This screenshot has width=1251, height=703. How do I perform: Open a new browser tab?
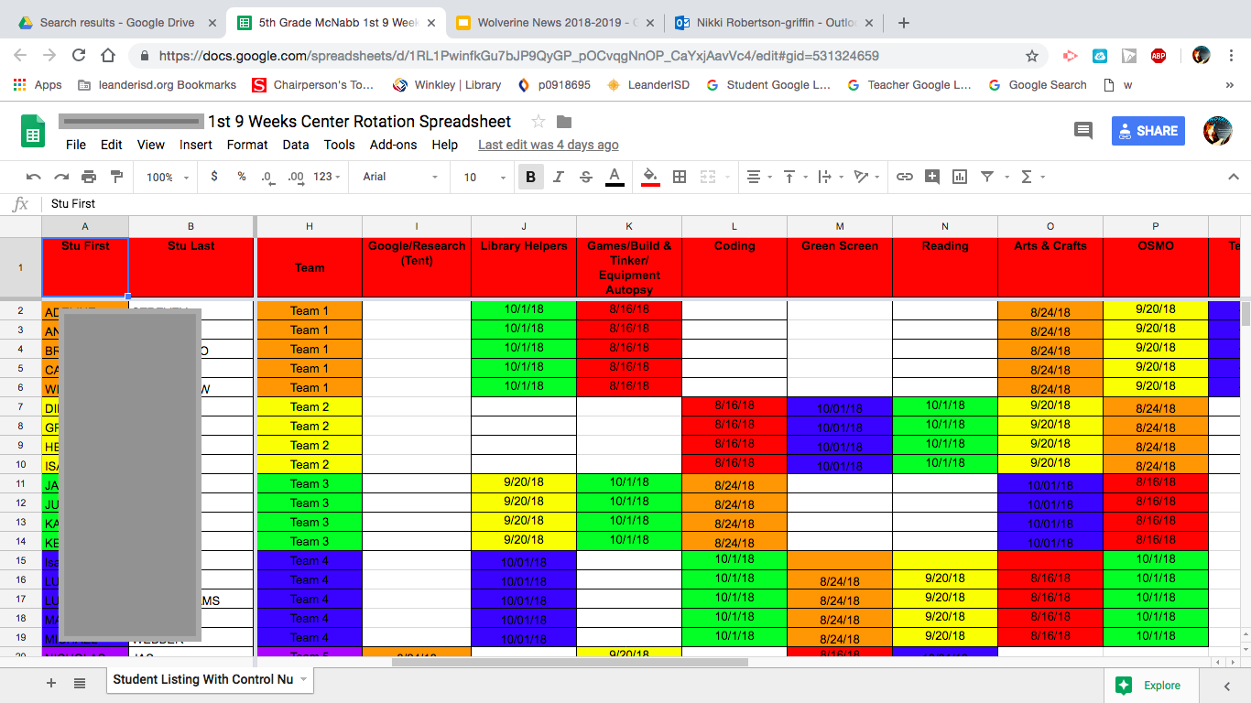[904, 23]
